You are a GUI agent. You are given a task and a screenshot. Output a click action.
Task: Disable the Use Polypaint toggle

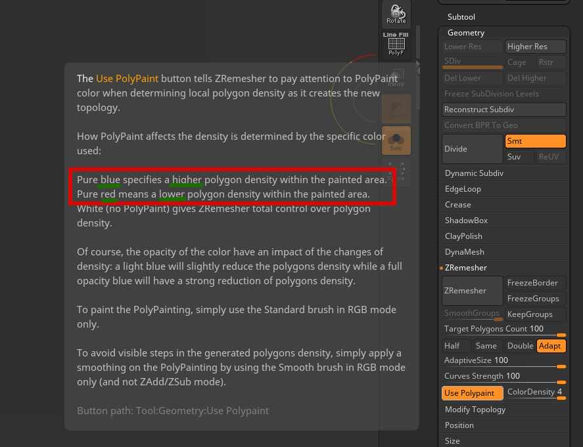(x=473, y=393)
